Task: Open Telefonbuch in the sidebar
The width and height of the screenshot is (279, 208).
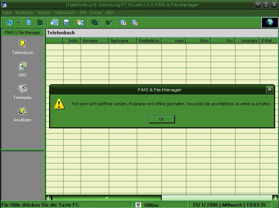Action: pyautogui.click(x=22, y=47)
